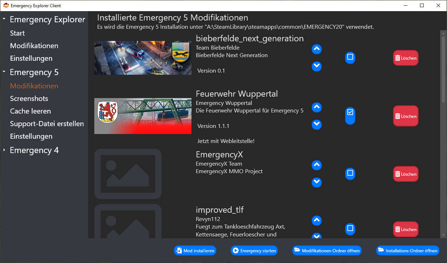Screen dimensions: 447x263
Task: Move bieberfelde_next_generation mod up in order
Action: [x=316, y=49]
